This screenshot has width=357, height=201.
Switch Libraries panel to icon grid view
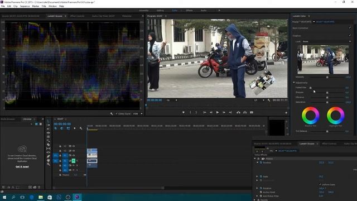[x=36, y=124]
